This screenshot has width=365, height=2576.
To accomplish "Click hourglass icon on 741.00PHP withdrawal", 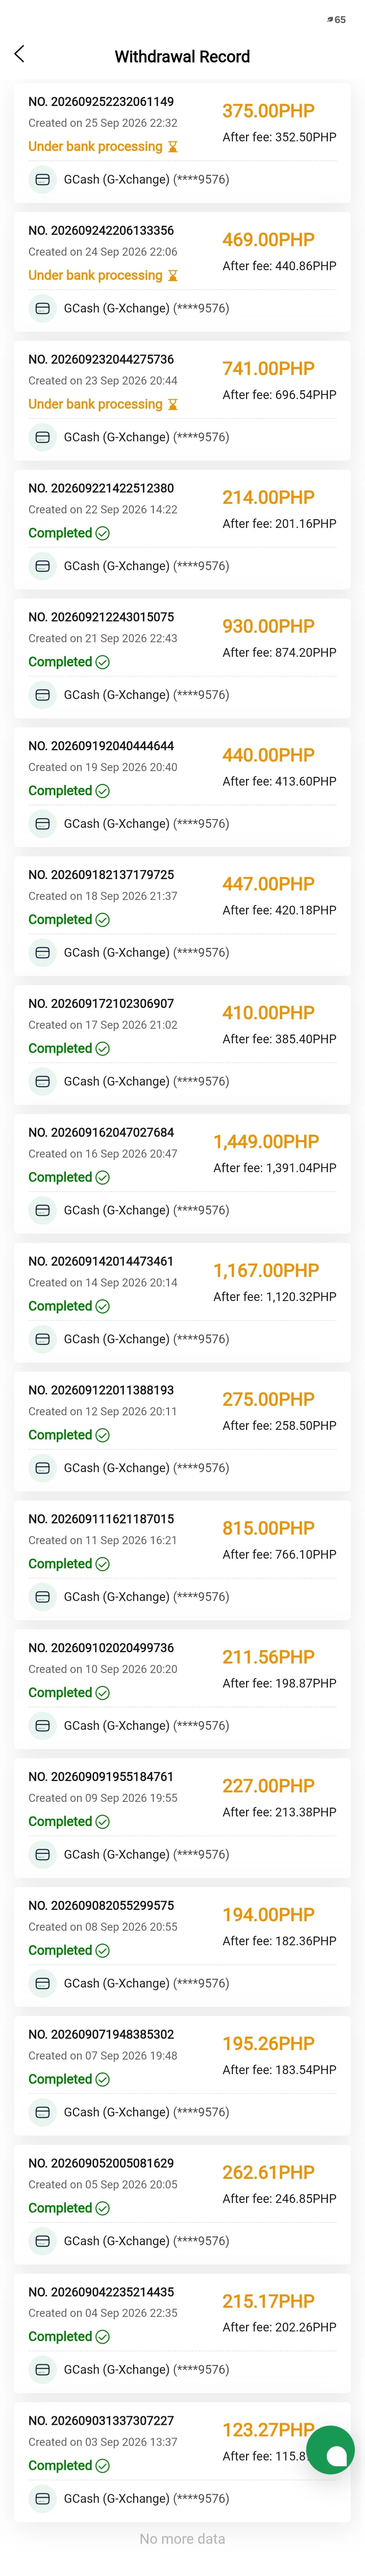I will [x=172, y=405].
